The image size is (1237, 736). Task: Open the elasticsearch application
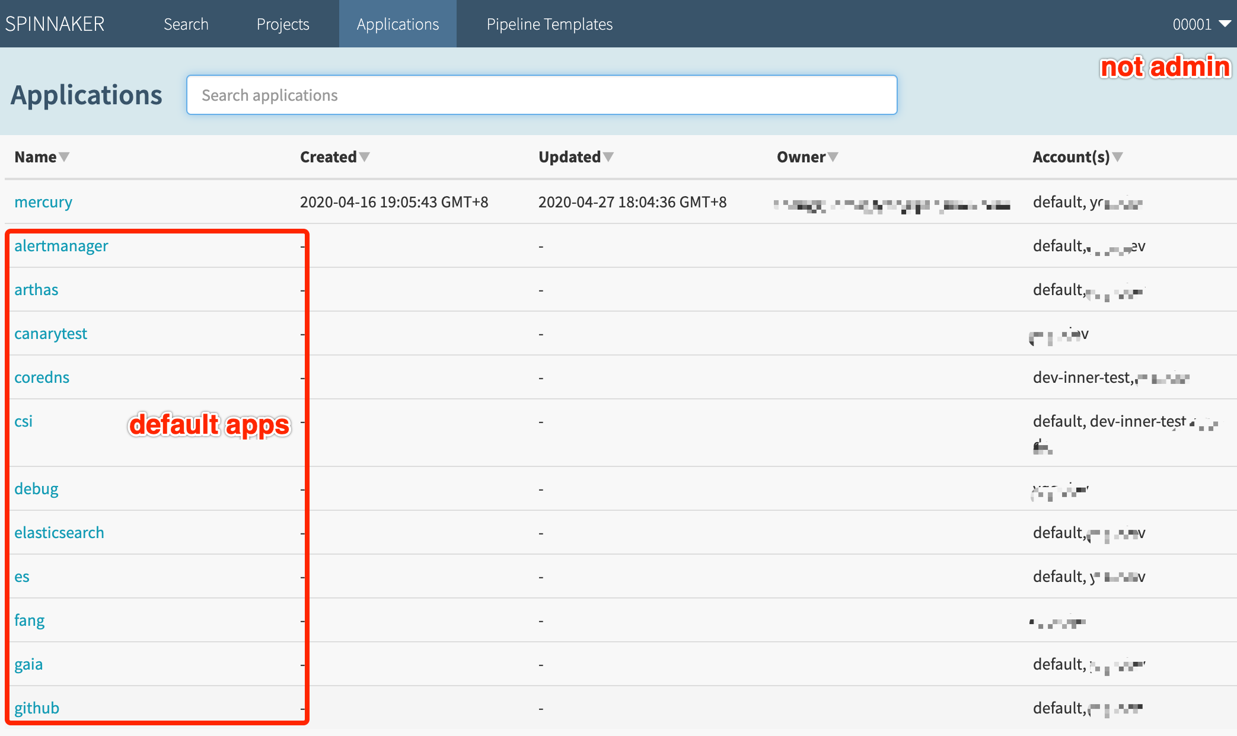coord(59,532)
